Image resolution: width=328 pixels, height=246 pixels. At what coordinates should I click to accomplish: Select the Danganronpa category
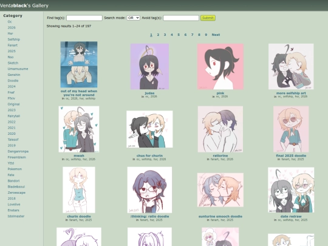click(18, 151)
